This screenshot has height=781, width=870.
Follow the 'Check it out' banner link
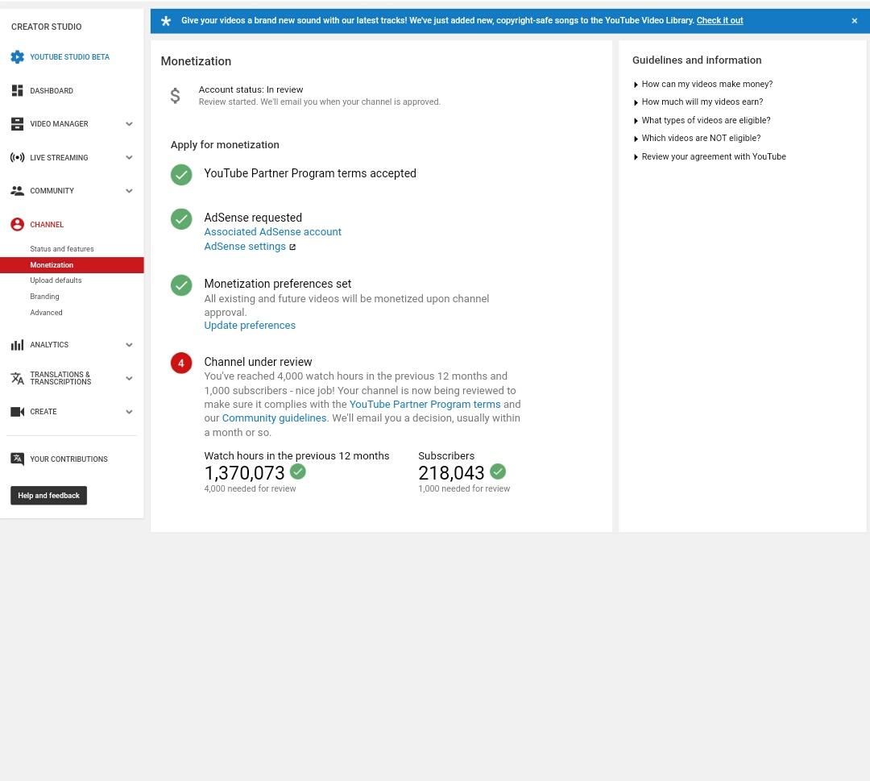[719, 20]
